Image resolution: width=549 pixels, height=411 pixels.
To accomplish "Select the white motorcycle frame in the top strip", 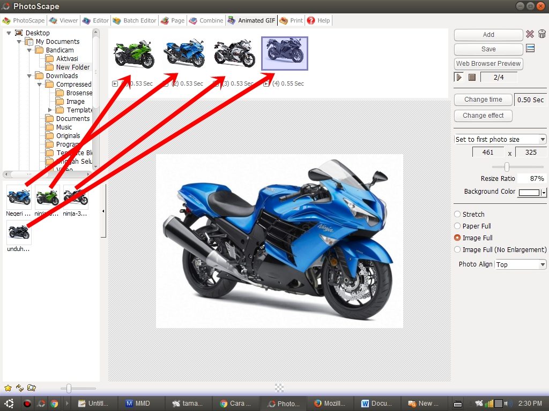I will (235, 54).
